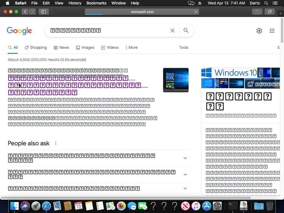Viewport: 284px width, 213px height.
Task: Open Messages in the Dock
Action: 132,206
